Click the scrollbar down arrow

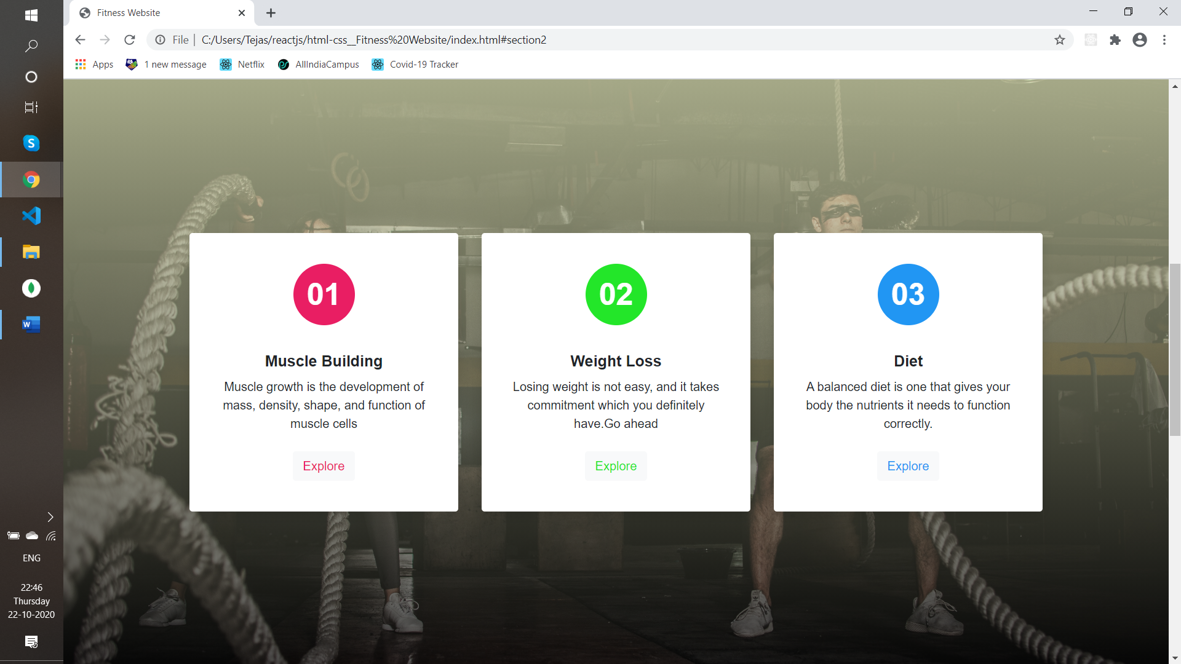point(1175,658)
